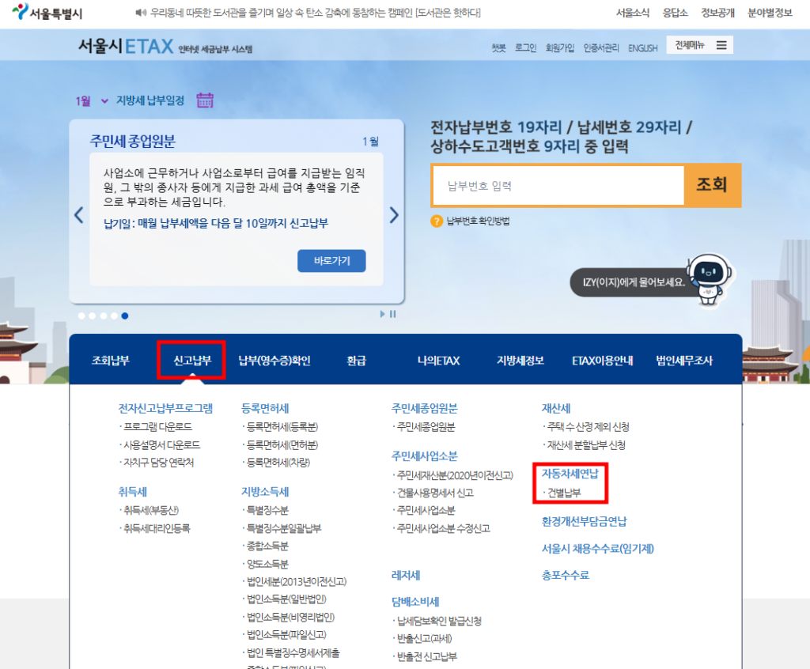Open 취득세대리인등록 link
The image size is (810, 669).
coord(157,528)
